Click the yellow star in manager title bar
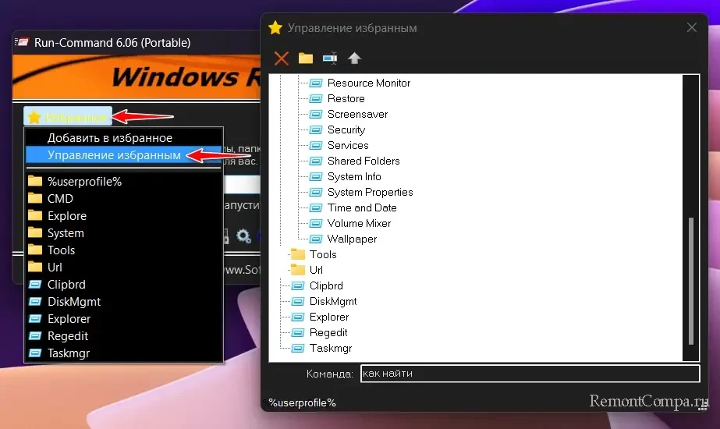 (x=275, y=28)
